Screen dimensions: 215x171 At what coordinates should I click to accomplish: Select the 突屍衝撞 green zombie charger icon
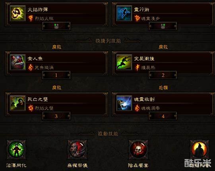[124, 62]
